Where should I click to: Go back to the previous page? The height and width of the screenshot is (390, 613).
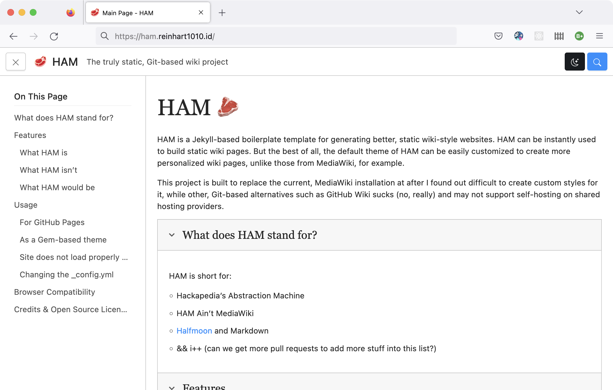pos(13,37)
